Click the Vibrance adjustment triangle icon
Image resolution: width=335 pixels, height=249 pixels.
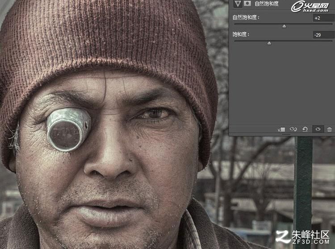tap(238, 4)
